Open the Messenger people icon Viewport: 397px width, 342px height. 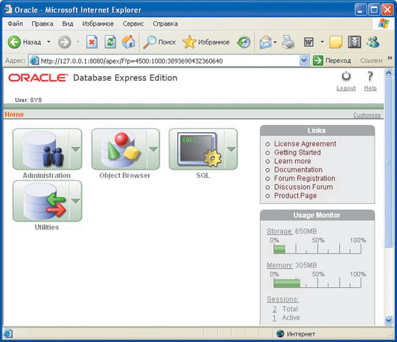click(373, 42)
